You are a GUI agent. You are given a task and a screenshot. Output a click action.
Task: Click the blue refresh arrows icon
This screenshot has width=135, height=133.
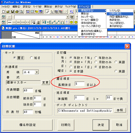(71, 12)
